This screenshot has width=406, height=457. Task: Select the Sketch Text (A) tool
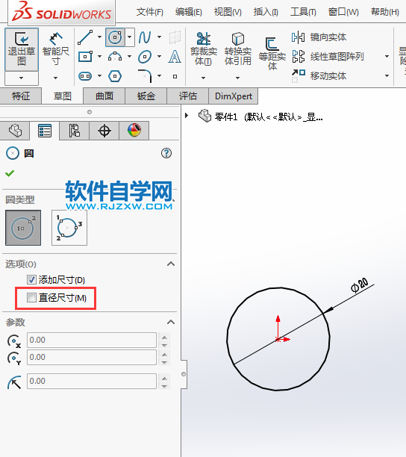175,56
